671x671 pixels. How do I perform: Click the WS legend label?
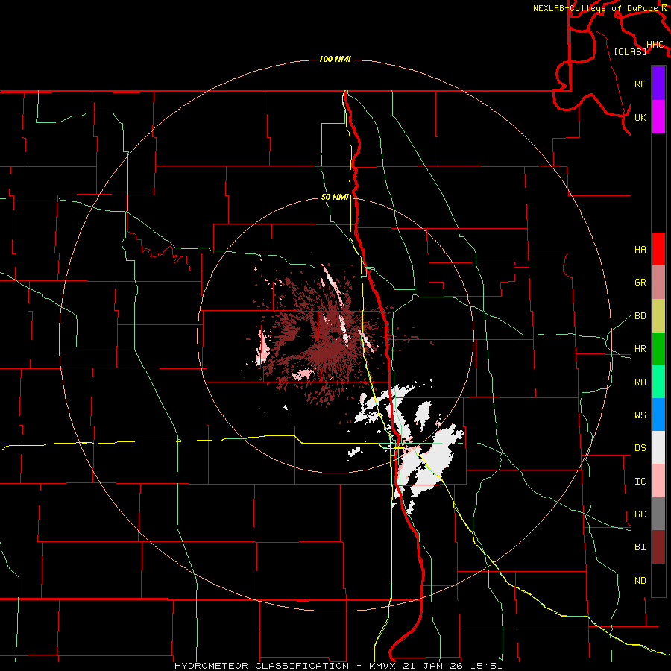click(640, 415)
